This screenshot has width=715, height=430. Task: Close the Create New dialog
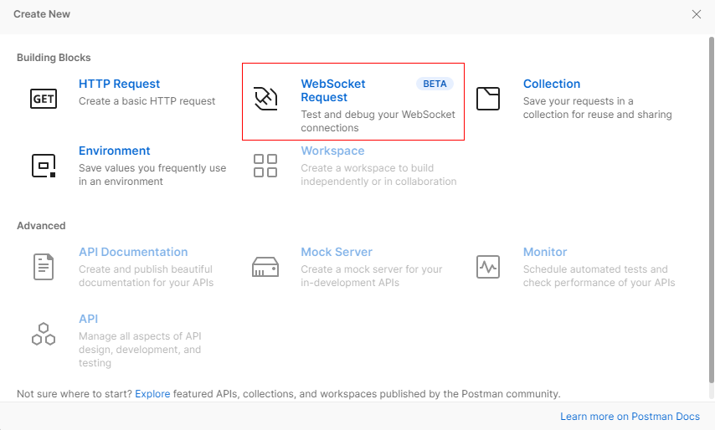pyautogui.click(x=697, y=14)
